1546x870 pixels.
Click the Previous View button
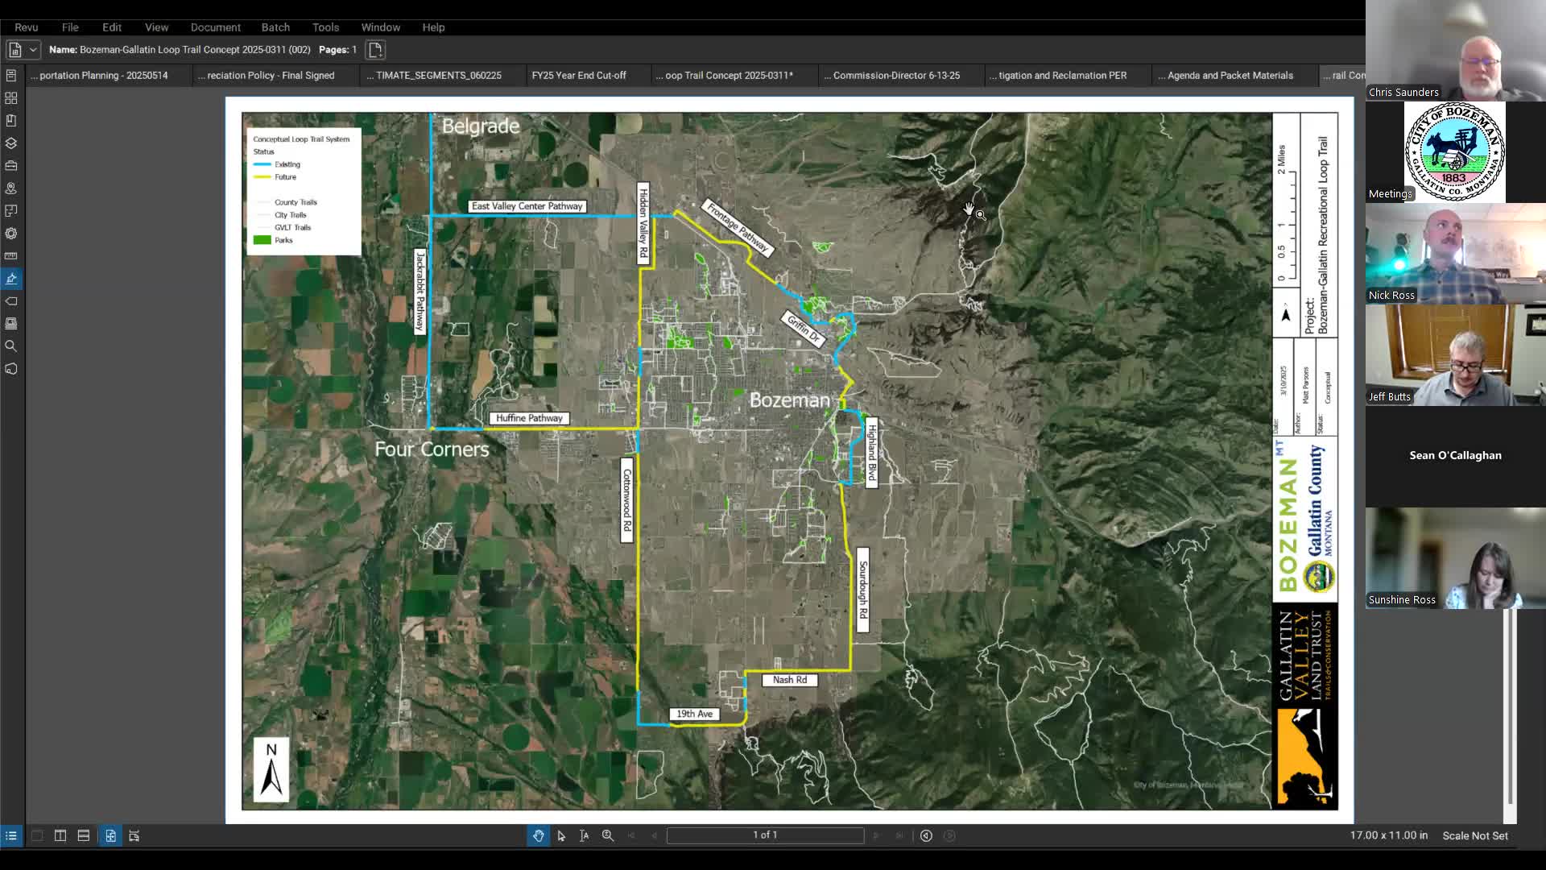pos(926,835)
